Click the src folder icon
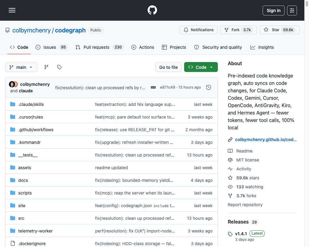 tap(13, 218)
